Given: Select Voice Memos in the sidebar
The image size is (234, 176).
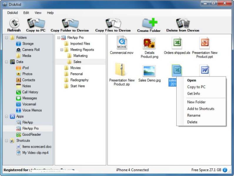Looking at the screenshot, I should 32,110.
